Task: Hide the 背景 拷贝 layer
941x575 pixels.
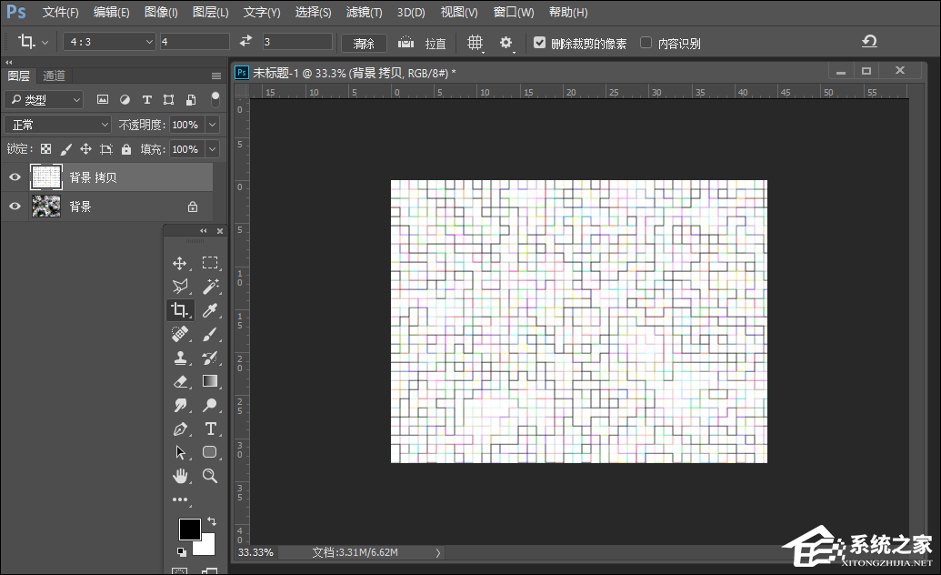Action: (15, 177)
